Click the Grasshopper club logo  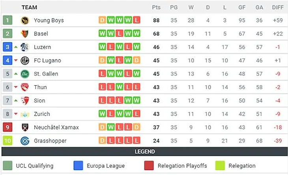coord(25,140)
